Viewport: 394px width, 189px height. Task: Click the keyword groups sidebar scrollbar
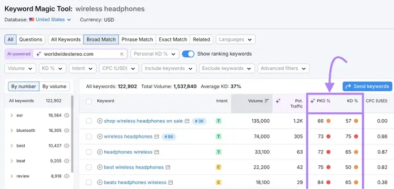pyautogui.click(x=72, y=134)
